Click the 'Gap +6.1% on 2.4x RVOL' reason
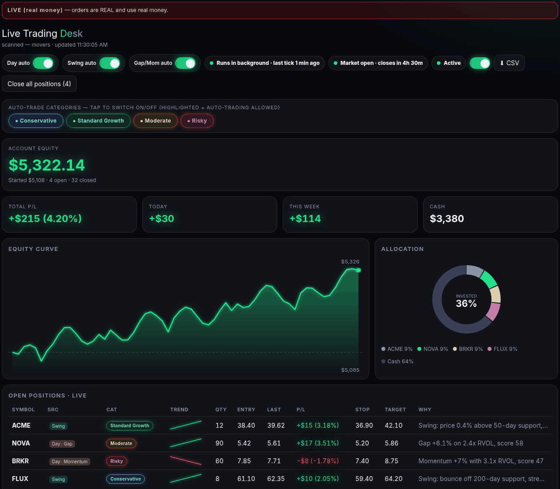 tap(471, 443)
